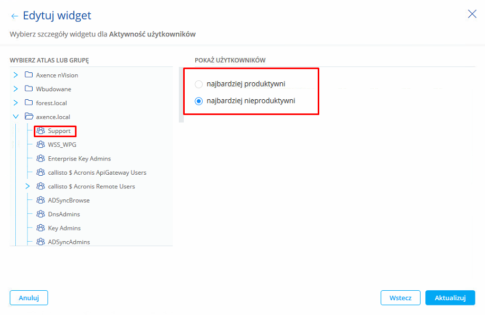Screen dimensions: 485x315
Task: Click the group icon beside Enterprise Key Admins
Action: click(41, 158)
